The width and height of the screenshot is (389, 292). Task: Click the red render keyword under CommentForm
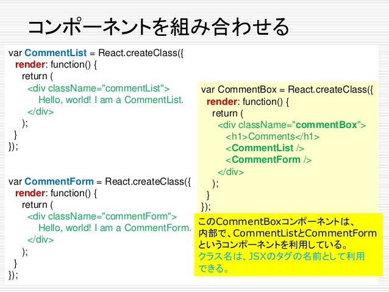tap(30, 193)
